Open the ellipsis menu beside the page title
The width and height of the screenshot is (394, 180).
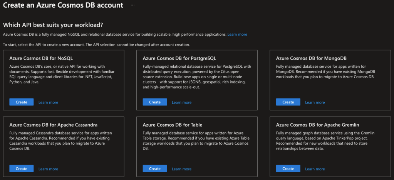[x=133, y=5]
